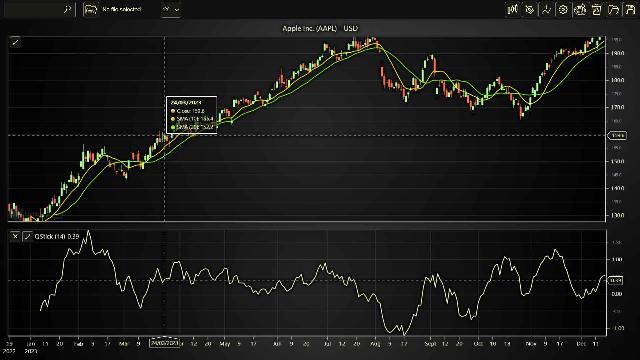
Task: Click the edit pencil on price chart
Action: tap(15, 42)
